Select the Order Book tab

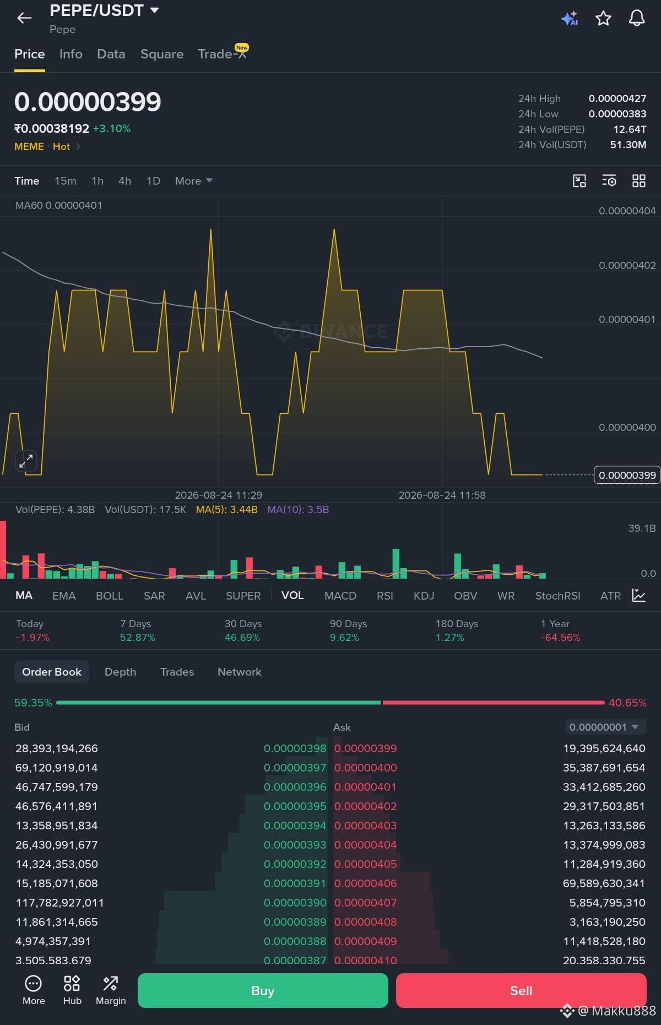point(52,672)
